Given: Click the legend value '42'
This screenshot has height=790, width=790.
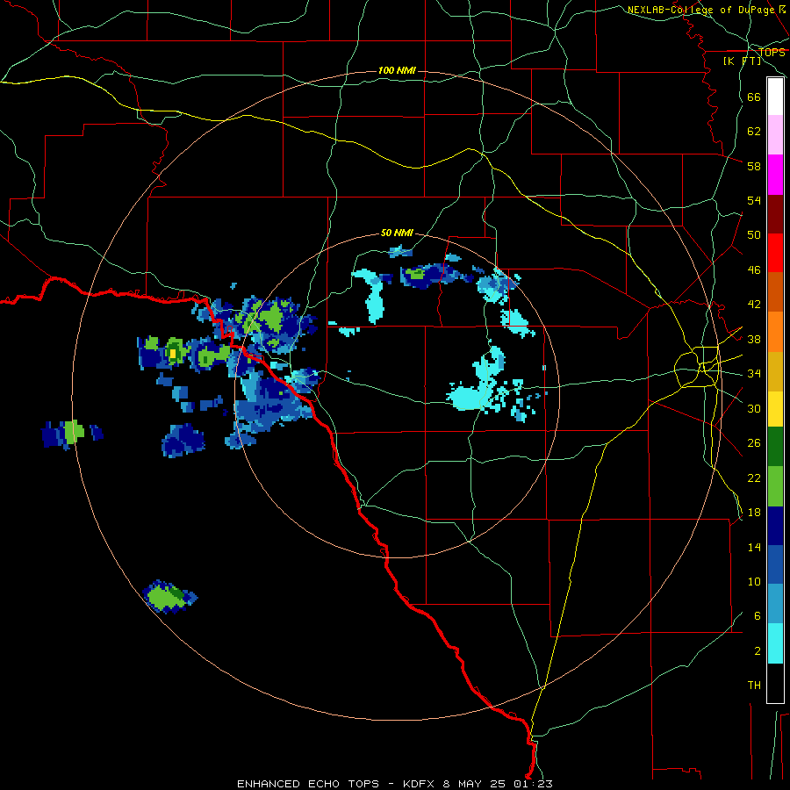Looking at the screenshot, I should click(754, 305).
